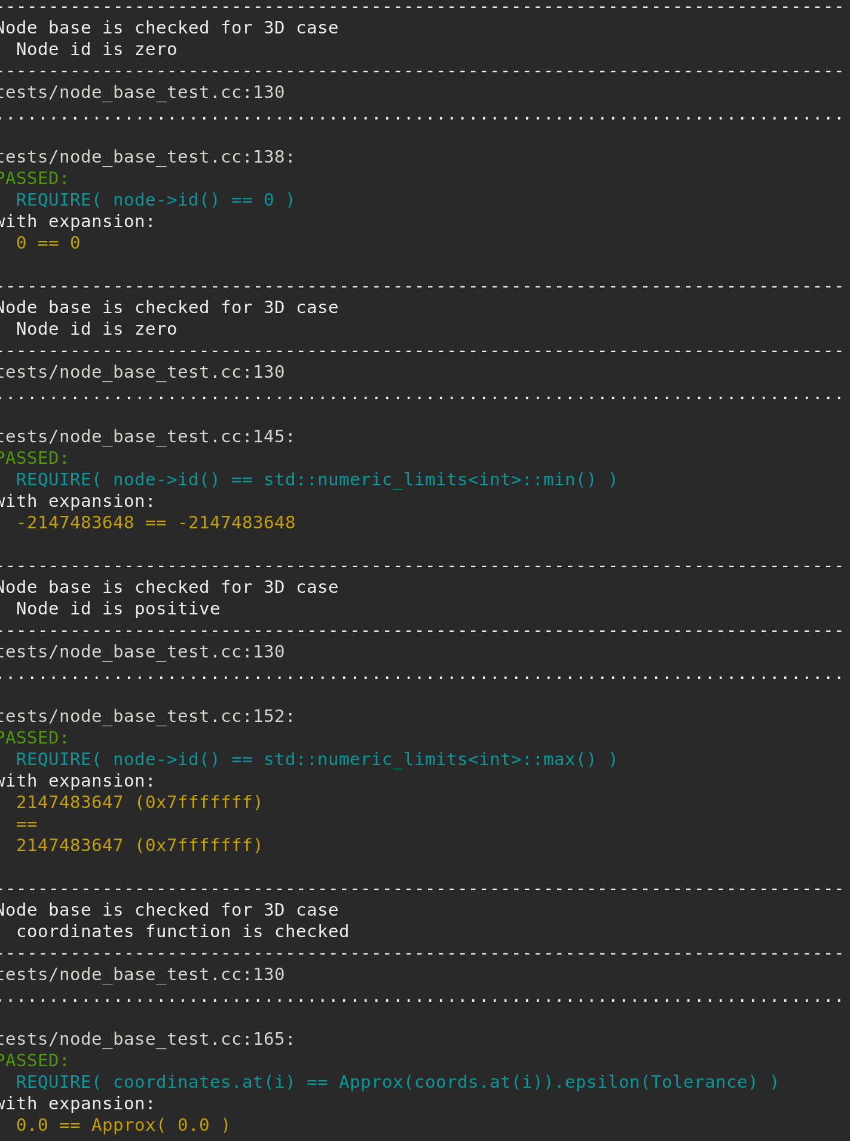Viewport: 850px width, 1141px height.
Task: Click the PASSED label above the coordinates check
Action: click(33, 1061)
